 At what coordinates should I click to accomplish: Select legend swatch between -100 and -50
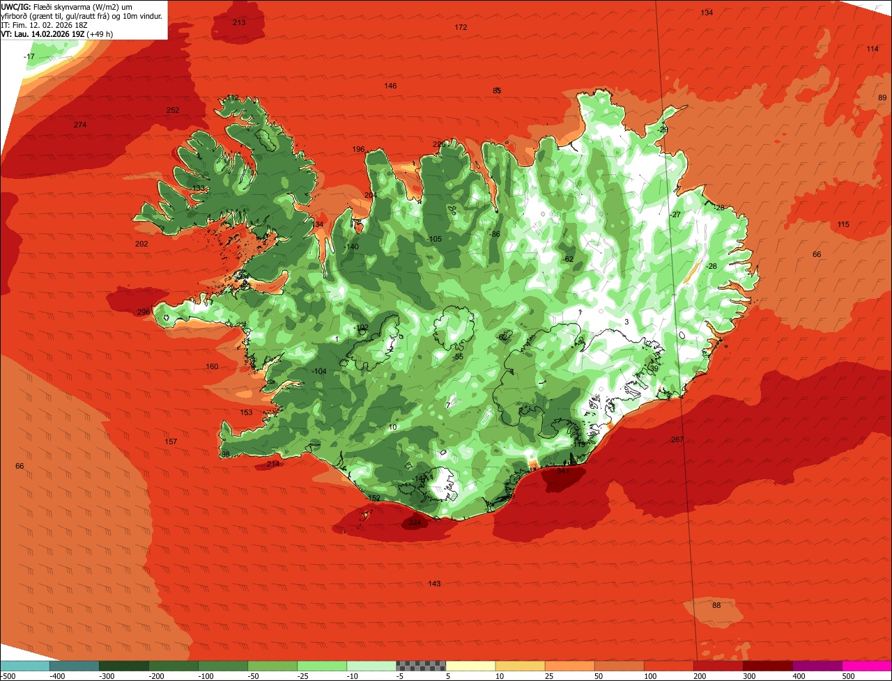click(x=223, y=666)
